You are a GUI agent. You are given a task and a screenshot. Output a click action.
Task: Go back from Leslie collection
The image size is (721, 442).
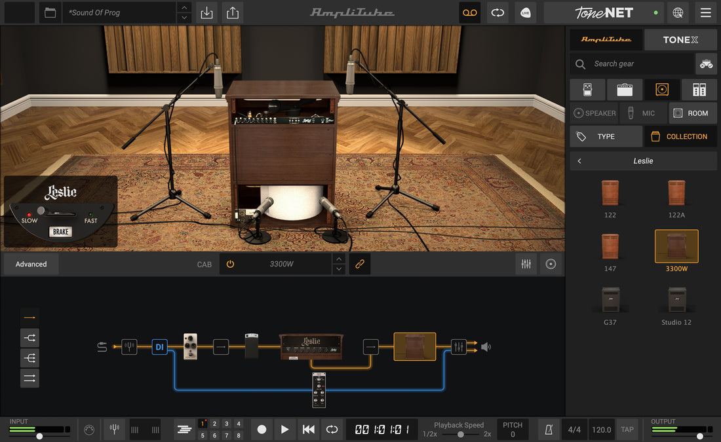coord(579,161)
